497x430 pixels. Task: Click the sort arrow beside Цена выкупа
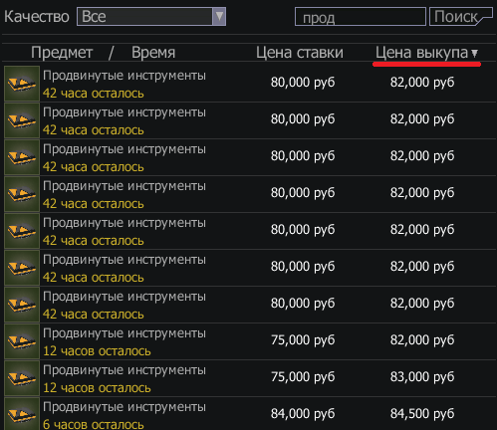click(x=475, y=53)
